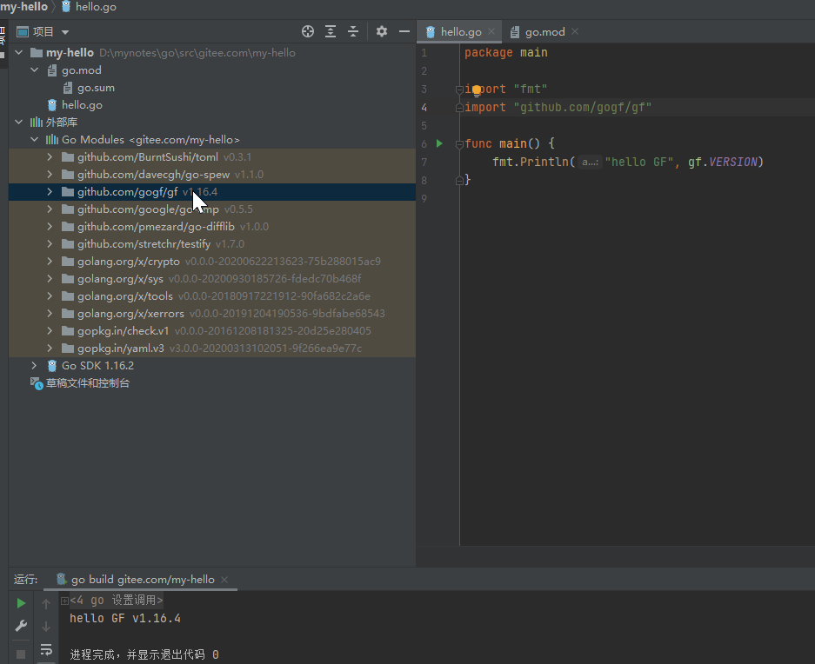Collapse the Go Modules node
Screen dimensions: 815x664
click(x=33, y=139)
